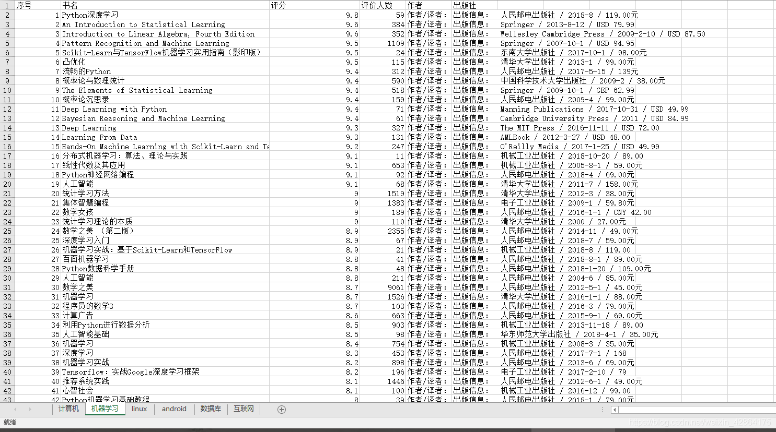The width and height of the screenshot is (776, 432).
Task: Click cell Bayesian Reasoning and Machine Learning
Action: pyautogui.click(x=165, y=118)
